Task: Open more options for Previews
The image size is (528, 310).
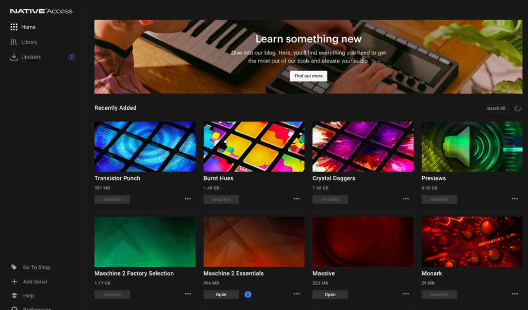Action: click(x=515, y=199)
